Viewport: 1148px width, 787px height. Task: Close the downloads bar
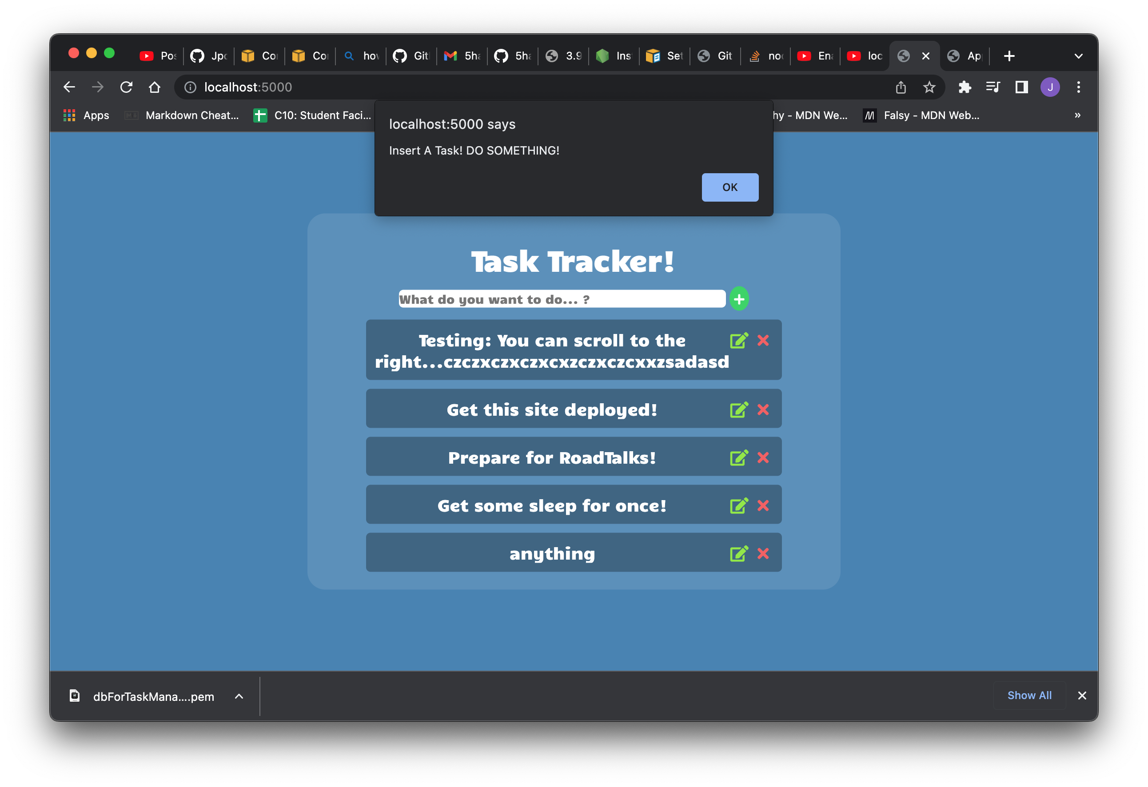[1082, 695]
